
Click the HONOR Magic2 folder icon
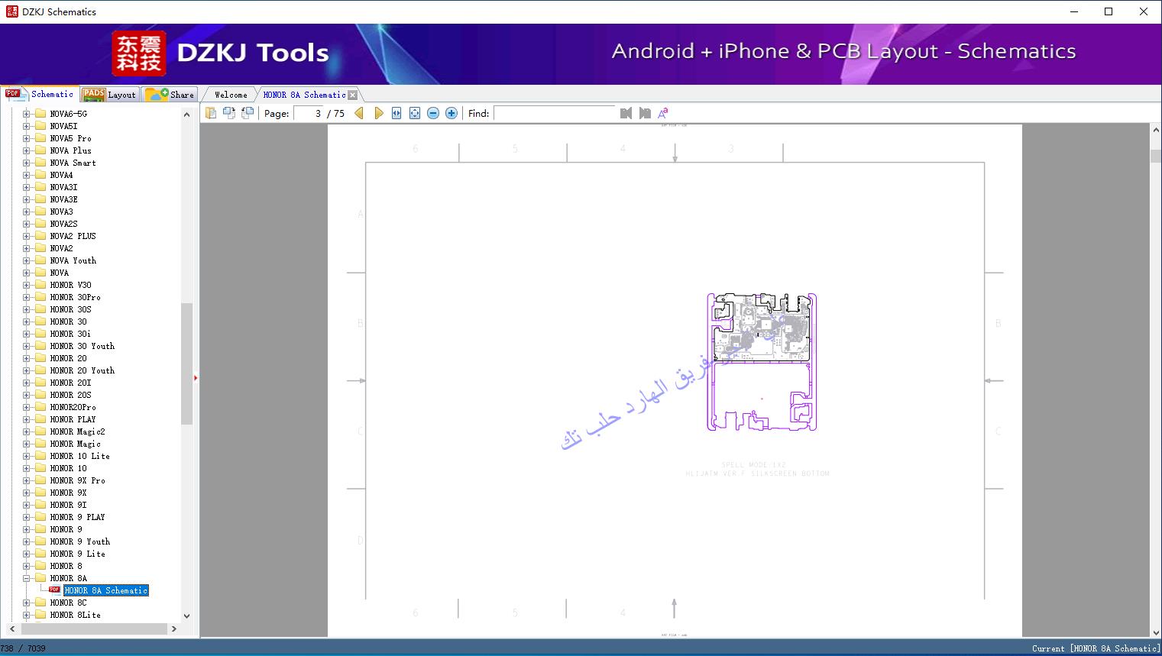tap(40, 431)
